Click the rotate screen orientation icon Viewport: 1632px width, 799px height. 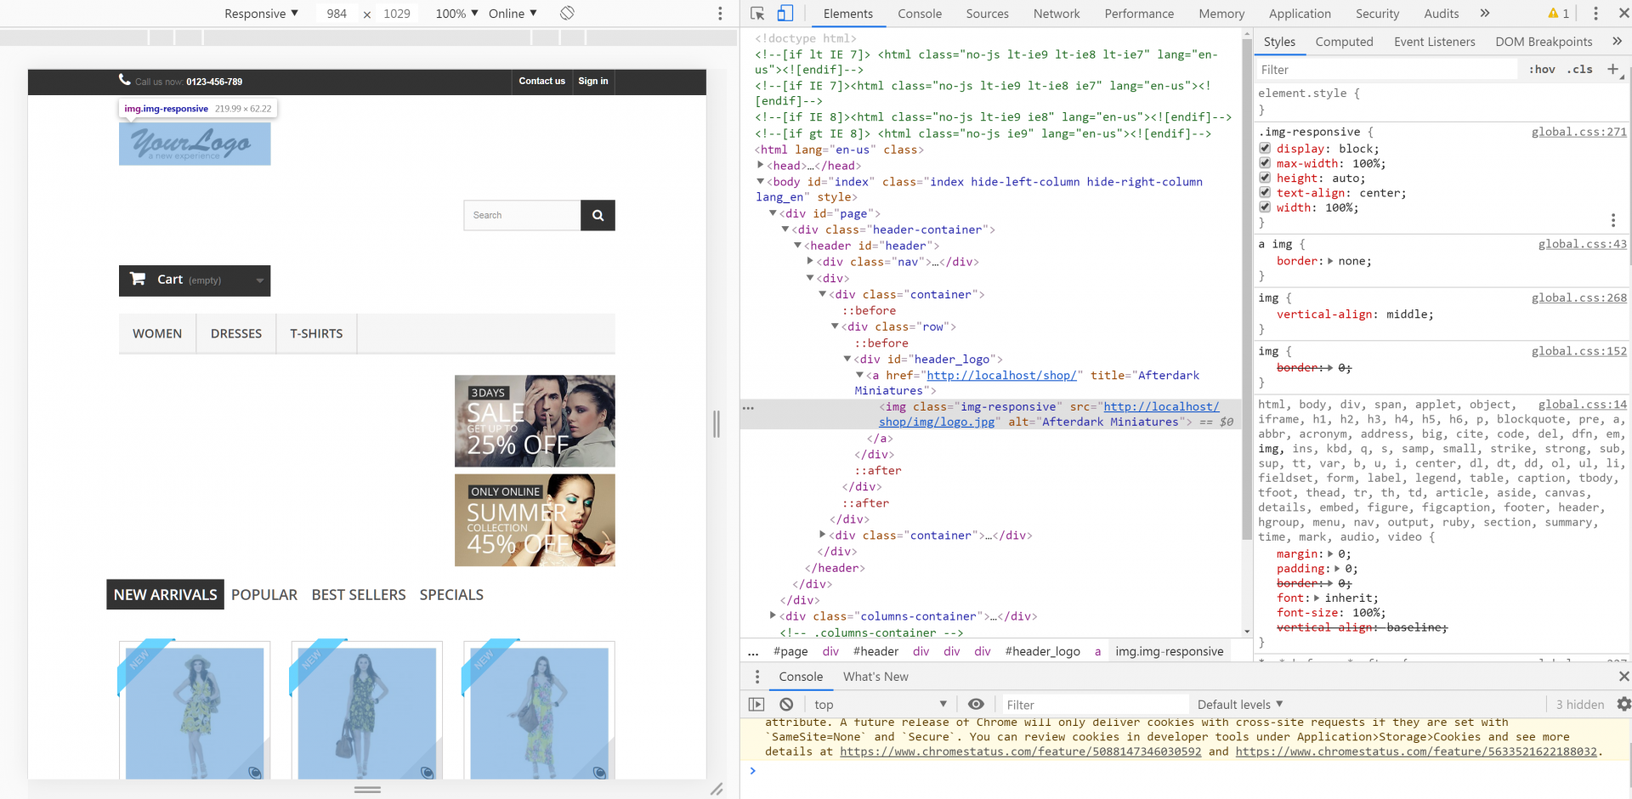coord(567,14)
